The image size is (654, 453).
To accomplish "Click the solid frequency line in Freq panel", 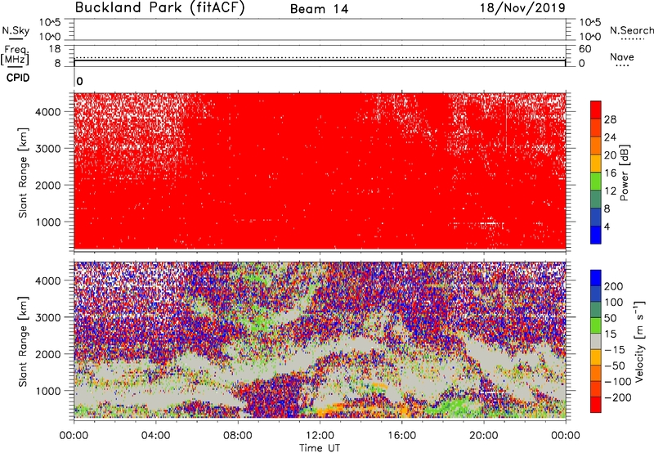I will (320, 61).
